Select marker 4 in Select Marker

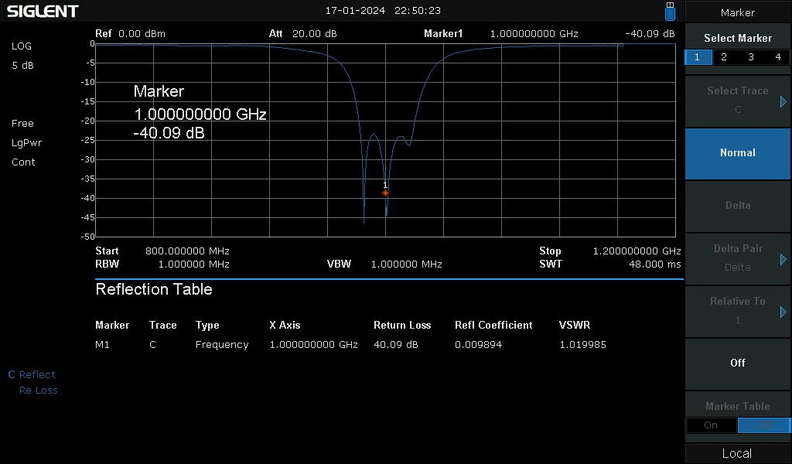tap(778, 57)
